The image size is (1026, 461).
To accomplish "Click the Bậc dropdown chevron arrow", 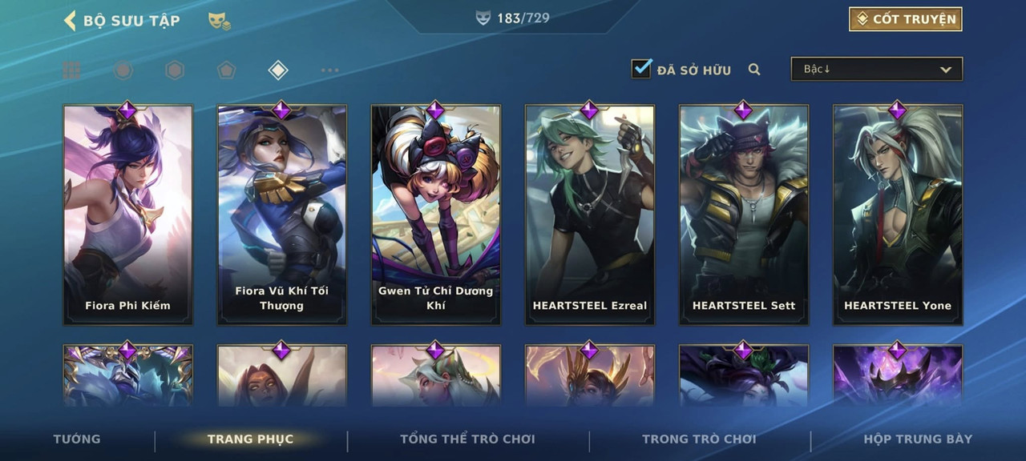I will click(x=946, y=70).
